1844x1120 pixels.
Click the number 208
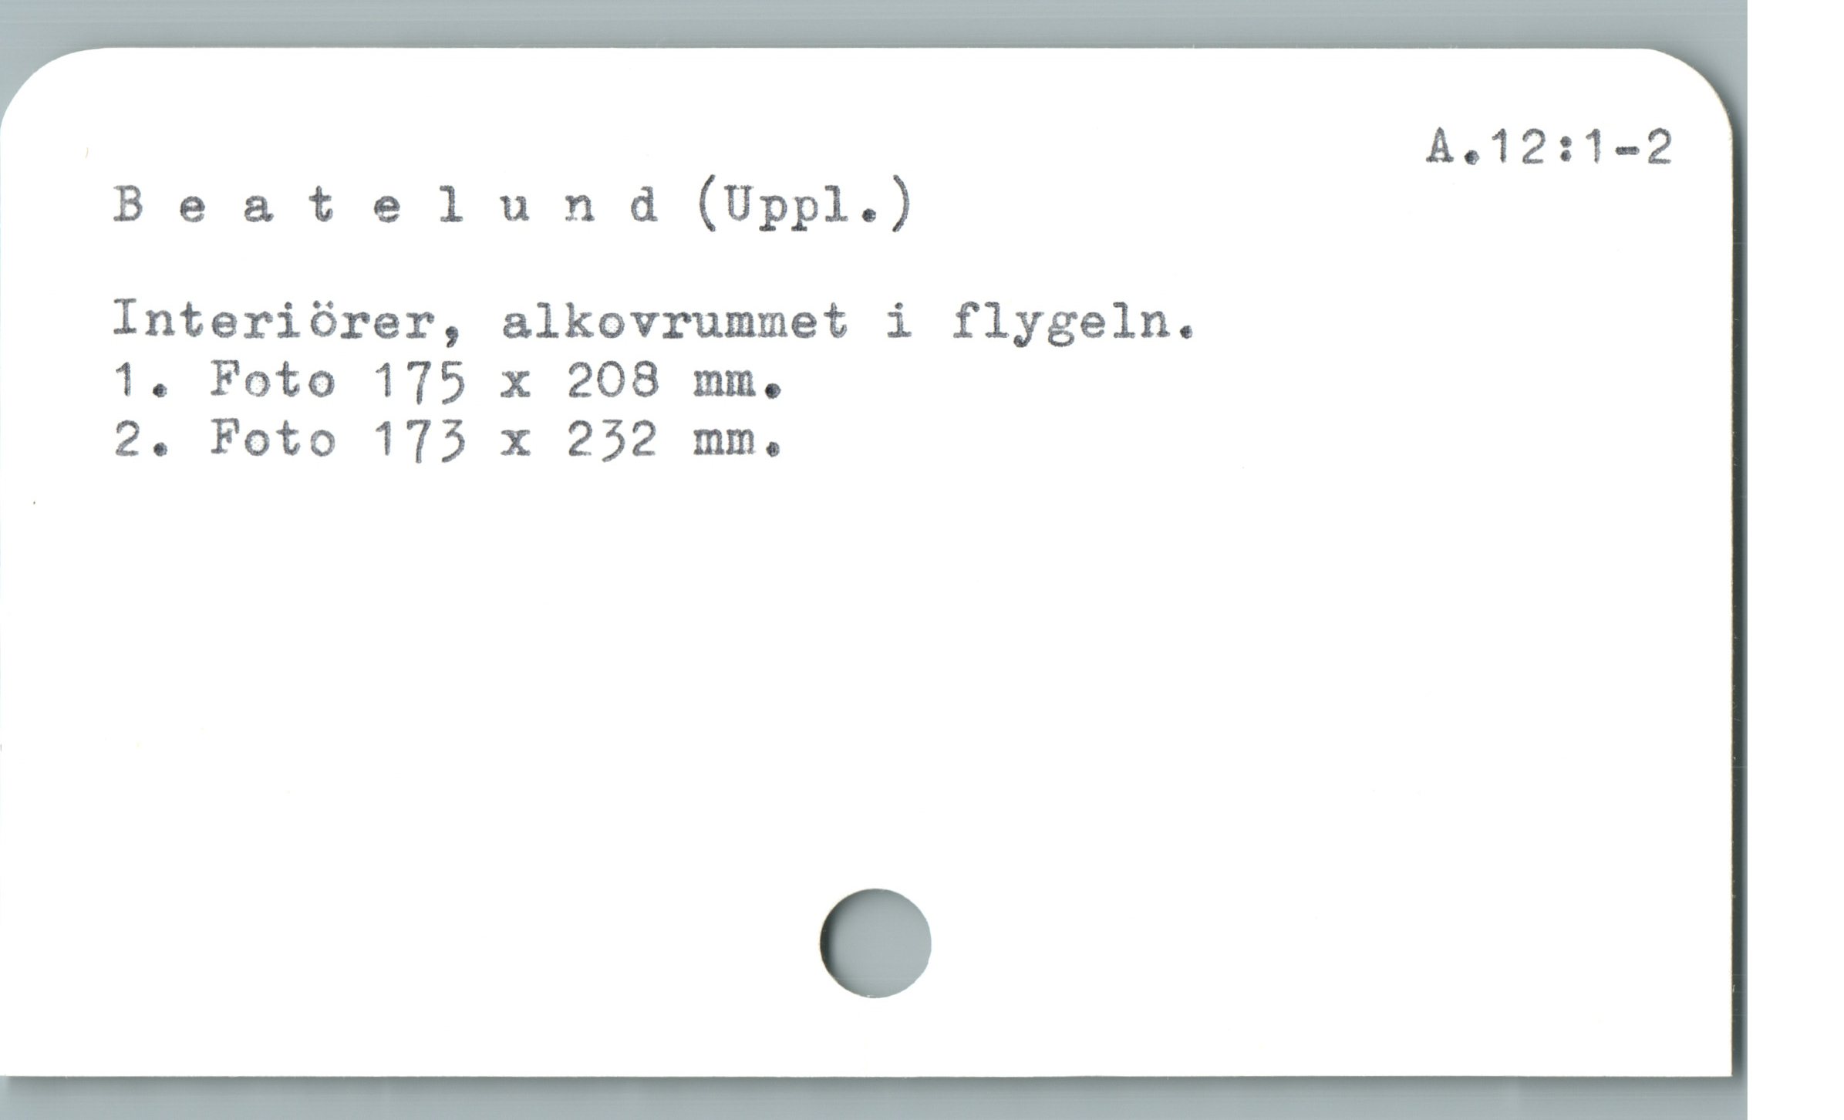[x=613, y=380]
